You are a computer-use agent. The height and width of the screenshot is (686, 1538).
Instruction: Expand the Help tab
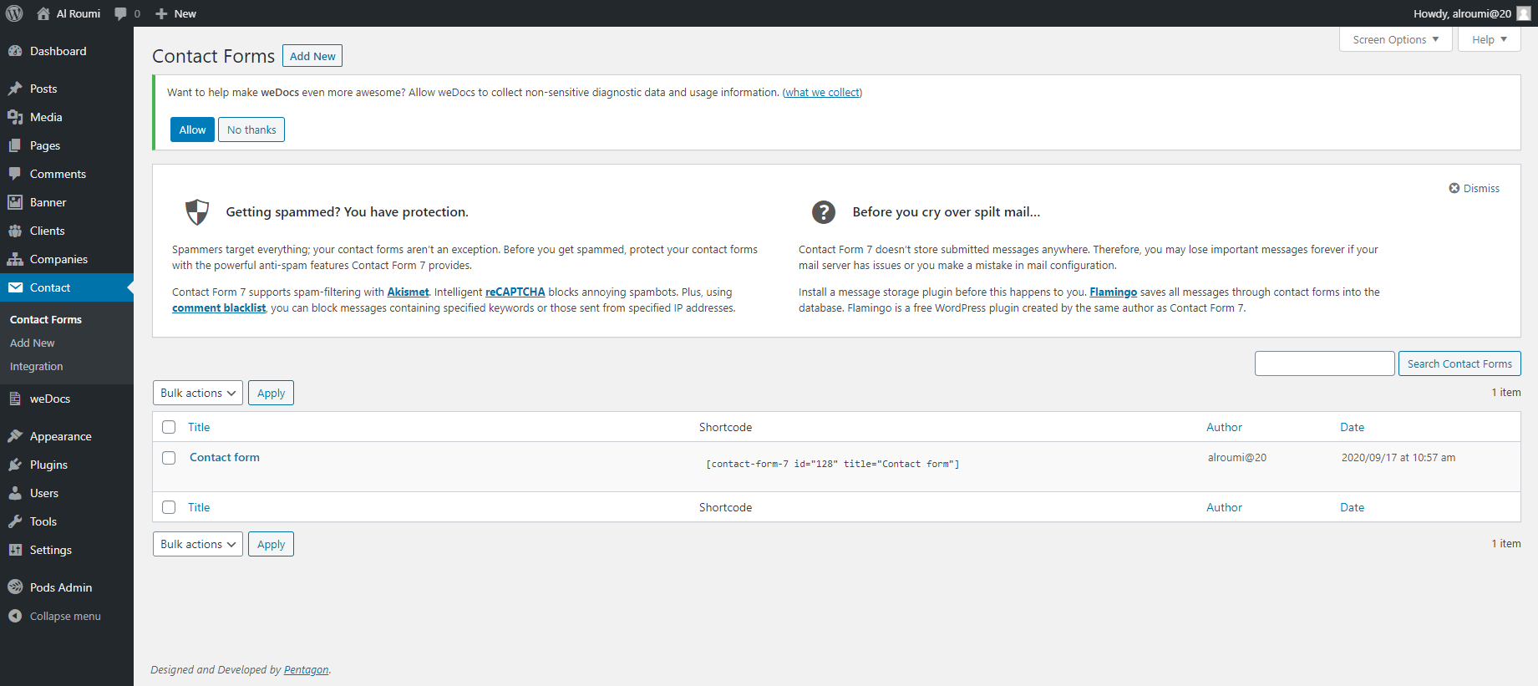[x=1490, y=39]
